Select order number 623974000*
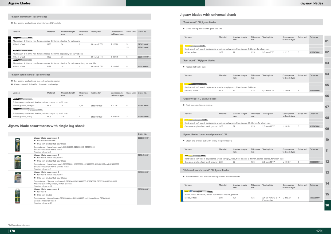This screenshot has width=331, height=234. [143, 67]
